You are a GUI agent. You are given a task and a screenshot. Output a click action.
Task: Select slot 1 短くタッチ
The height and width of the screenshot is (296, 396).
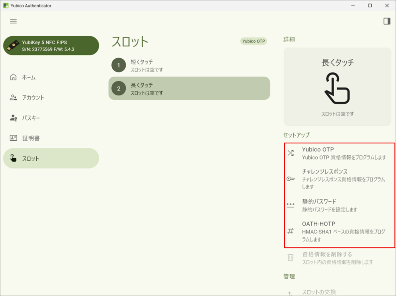[x=189, y=65]
